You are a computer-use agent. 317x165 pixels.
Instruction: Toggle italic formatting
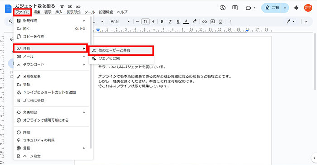[170, 21]
